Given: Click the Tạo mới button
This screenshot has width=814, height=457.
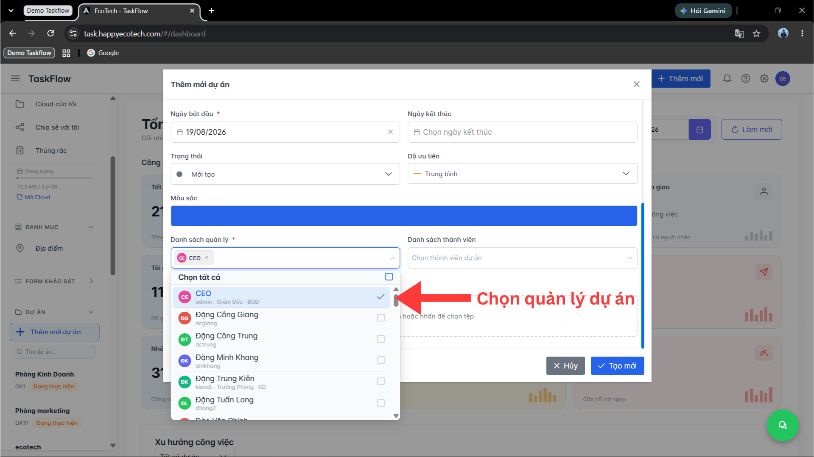Looking at the screenshot, I should click(617, 366).
